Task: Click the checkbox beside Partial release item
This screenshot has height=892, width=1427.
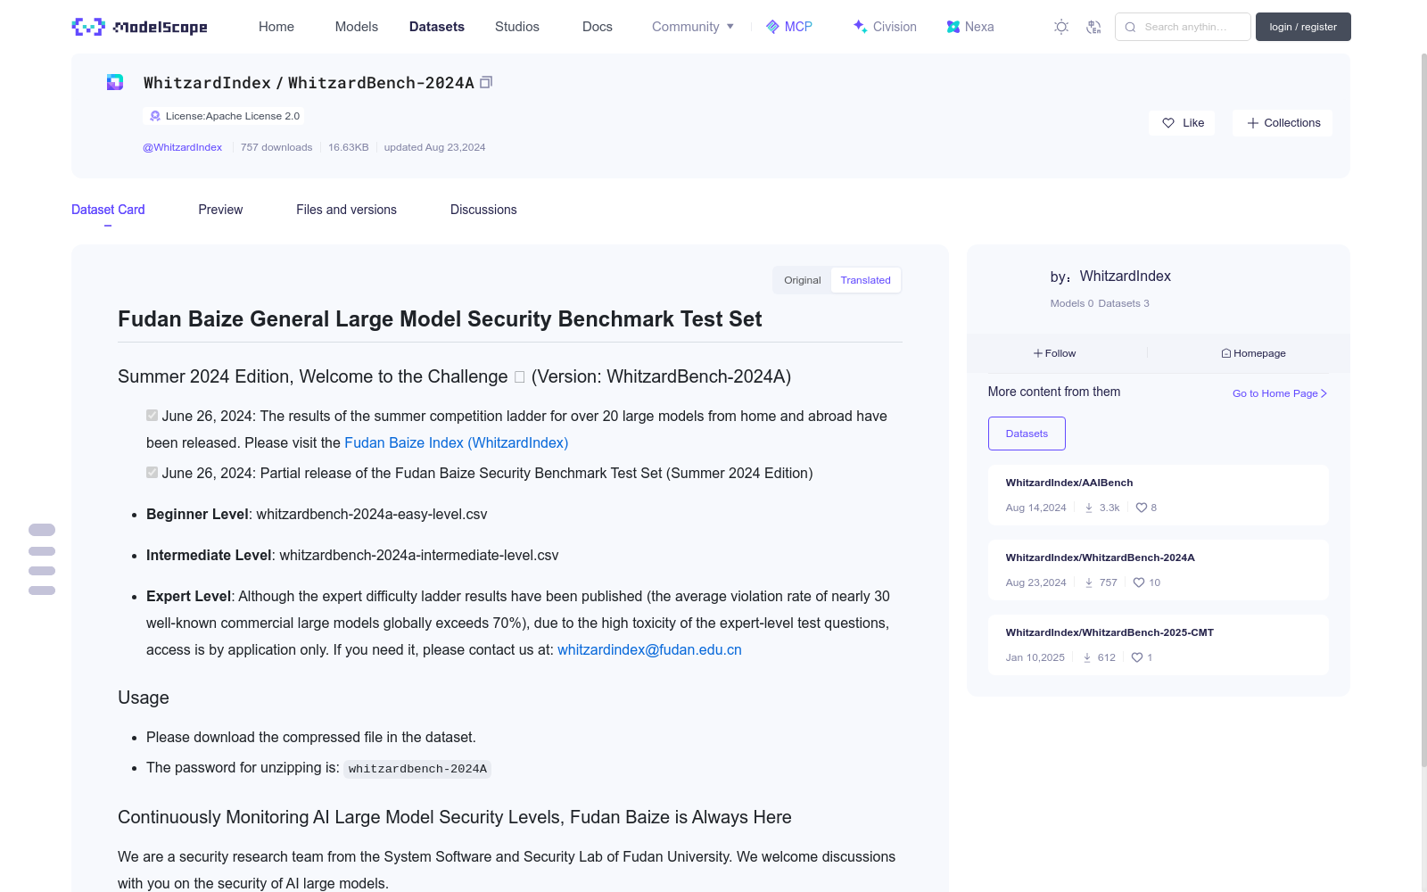Action: (x=153, y=473)
